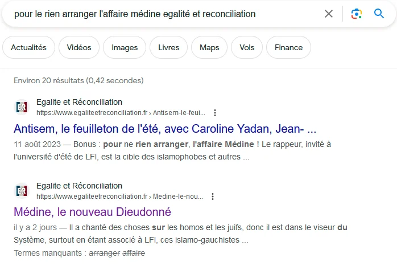Filter results by Actualités
This screenshot has height=270, width=397.
(x=28, y=47)
